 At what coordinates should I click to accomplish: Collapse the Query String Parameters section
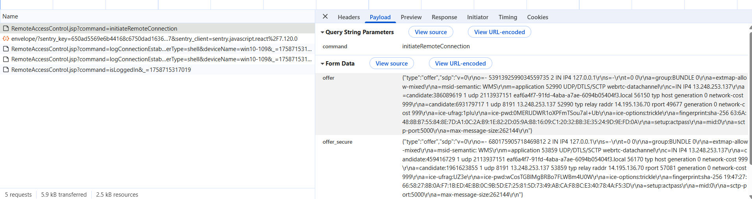tap(323, 32)
